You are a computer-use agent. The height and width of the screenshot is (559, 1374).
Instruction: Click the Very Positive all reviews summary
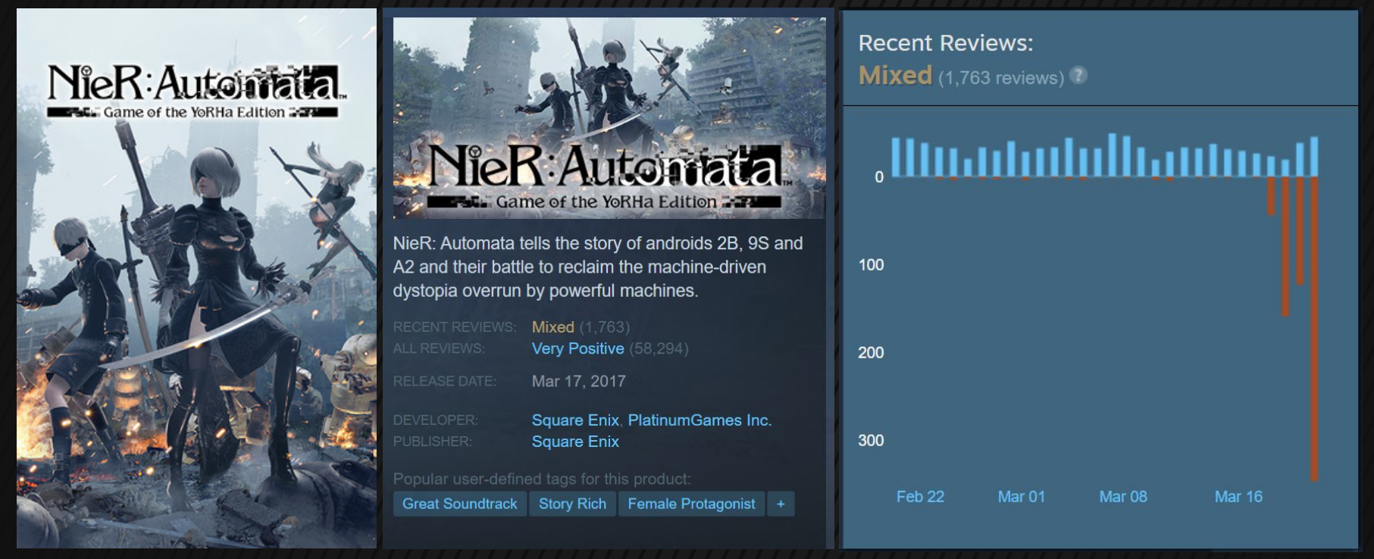[x=577, y=348]
